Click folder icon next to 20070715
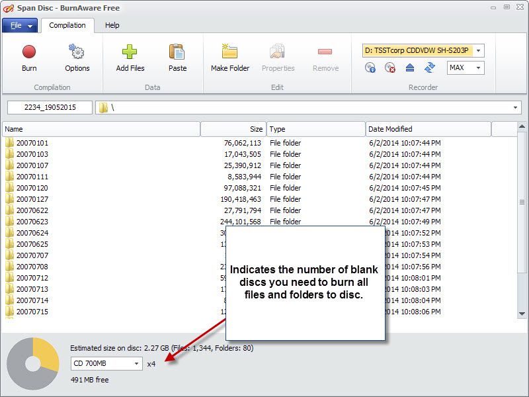The width and height of the screenshot is (529, 397). (9, 311)
